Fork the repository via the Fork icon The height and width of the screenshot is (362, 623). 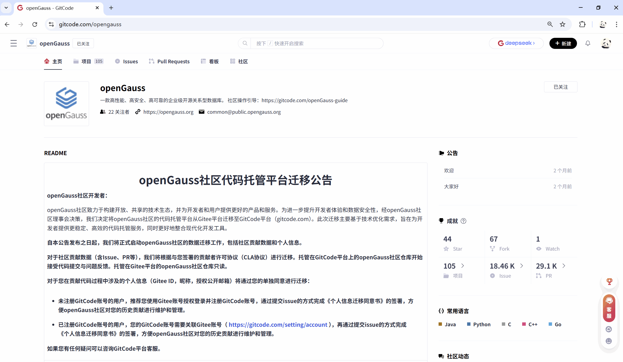pyautogui.click(x=493, y=249)
